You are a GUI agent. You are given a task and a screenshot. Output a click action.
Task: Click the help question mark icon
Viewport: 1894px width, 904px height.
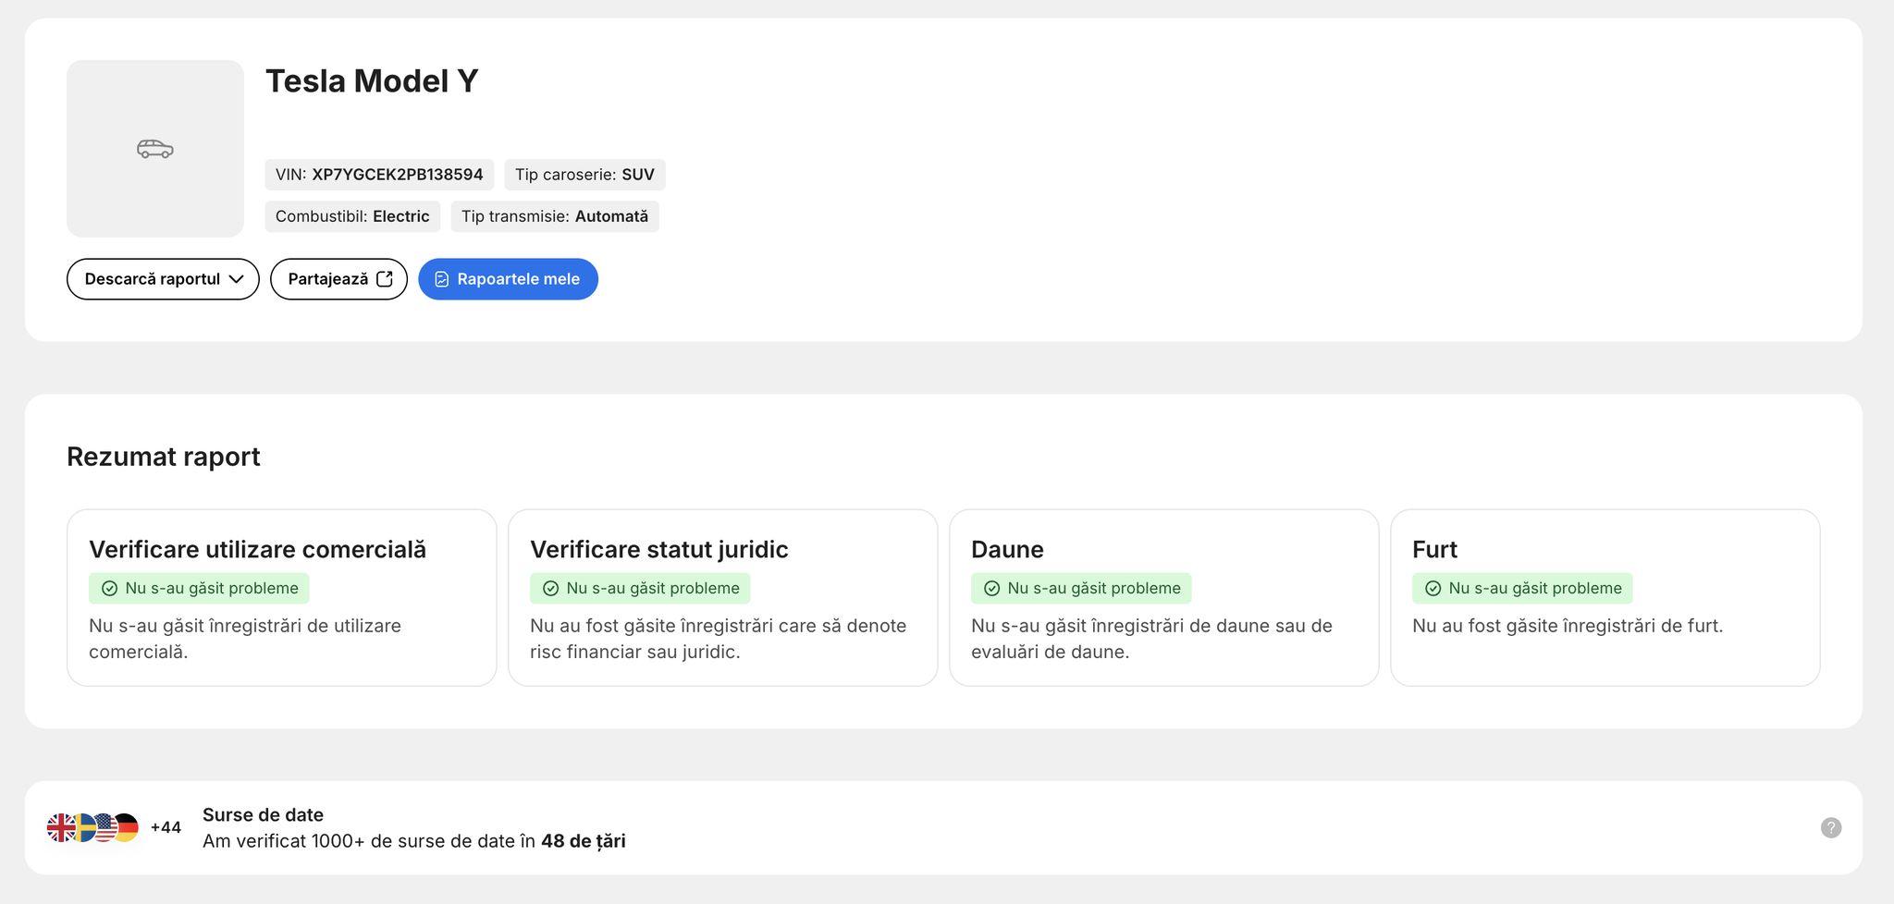(x=1831, y=828)
